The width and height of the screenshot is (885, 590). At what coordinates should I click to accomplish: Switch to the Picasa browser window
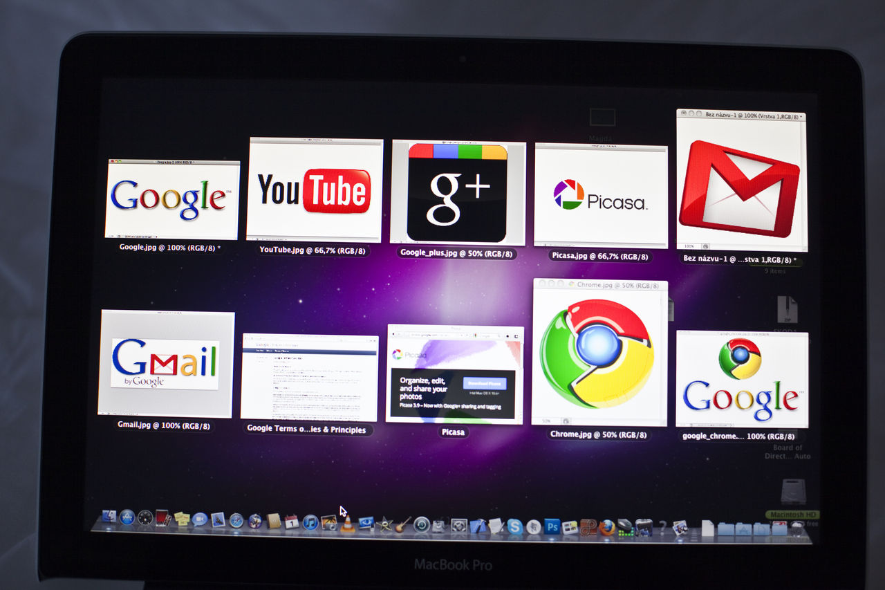coord(454,374)
